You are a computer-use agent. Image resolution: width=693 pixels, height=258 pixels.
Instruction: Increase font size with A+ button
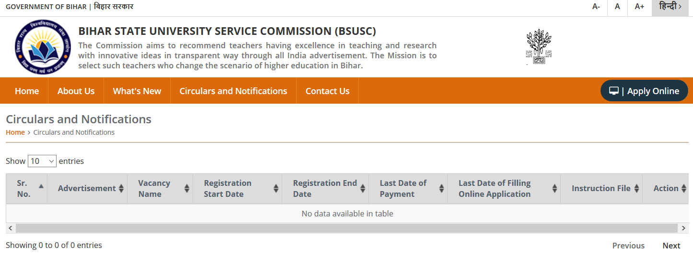639,7
